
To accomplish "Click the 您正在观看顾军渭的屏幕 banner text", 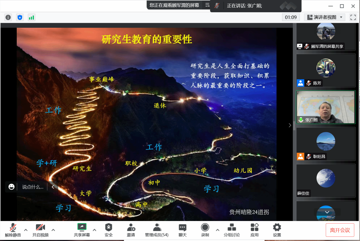I will [x=174, y=5].
